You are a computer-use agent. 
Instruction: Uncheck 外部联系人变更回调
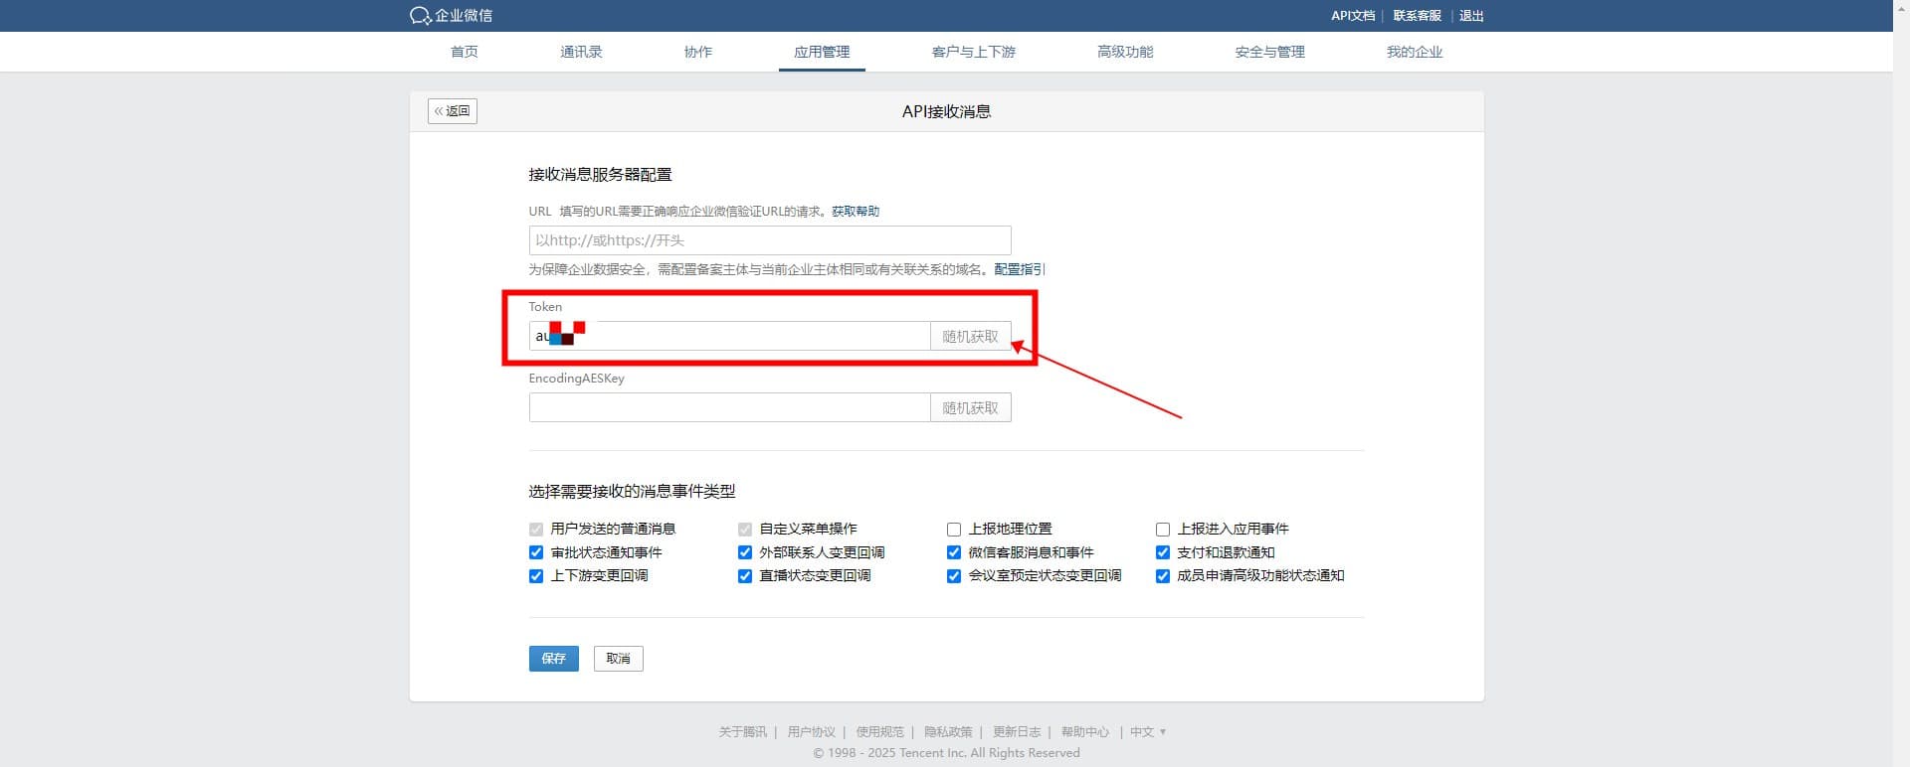coord(745,552)
